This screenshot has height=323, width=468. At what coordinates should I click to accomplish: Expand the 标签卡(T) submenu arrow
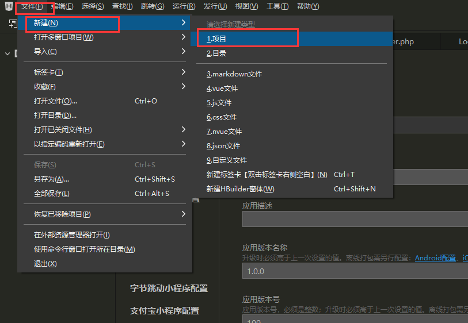pos(183,72)
